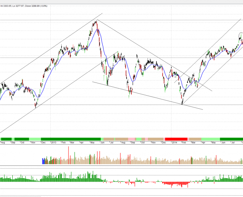Click the May 2013 peak candlestick
The width and height of the screenshot is (243, 197).
[x=96, y=23]
